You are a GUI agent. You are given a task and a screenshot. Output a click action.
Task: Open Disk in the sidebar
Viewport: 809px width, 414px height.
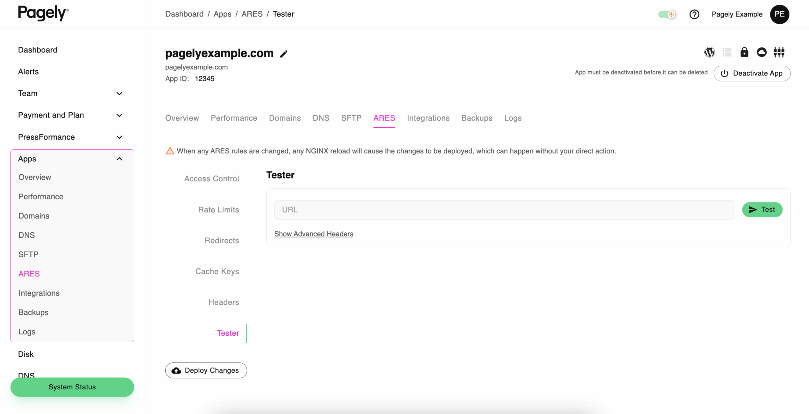[26, 354]
